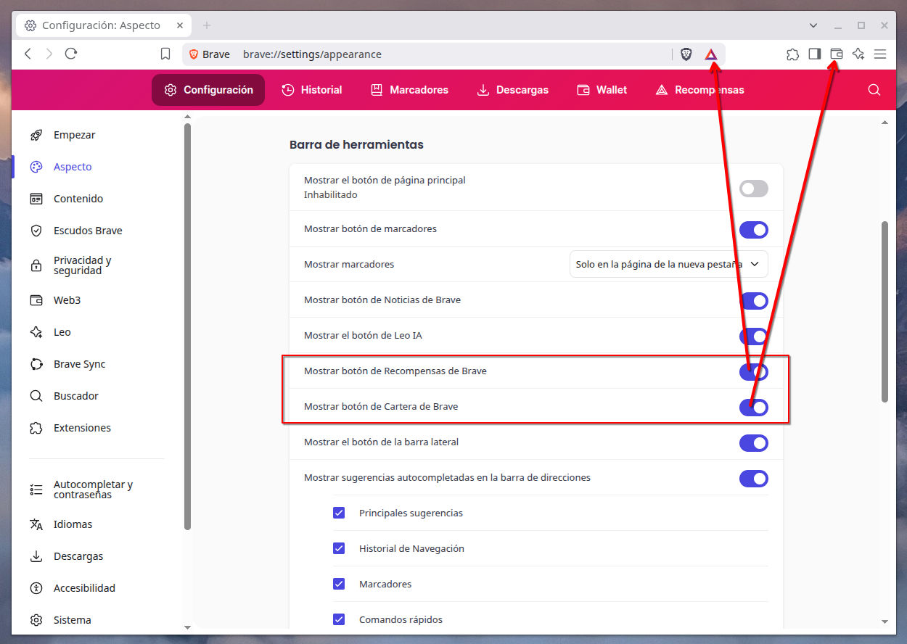
Task: Open a new tab with plus button
Action: (x=207, y=25)
